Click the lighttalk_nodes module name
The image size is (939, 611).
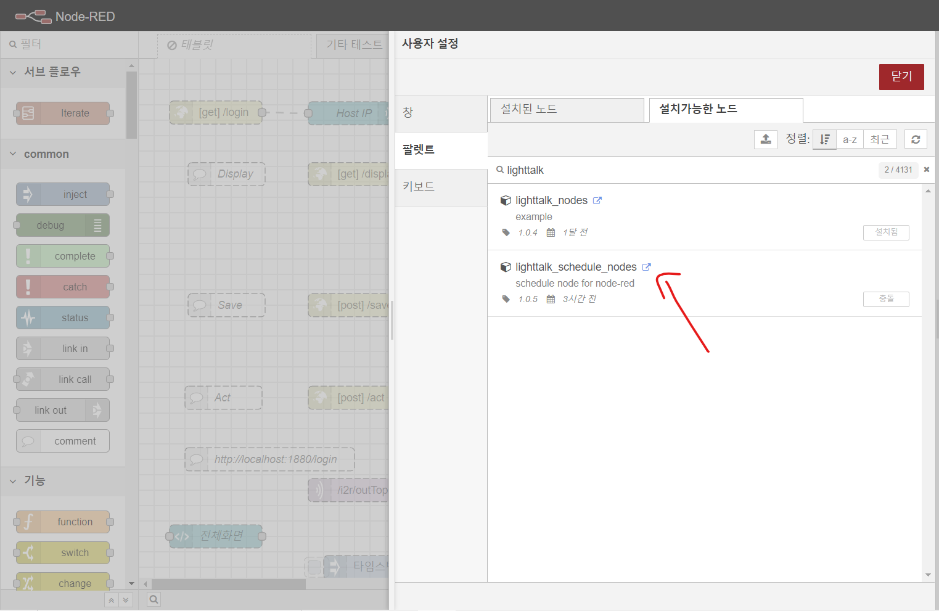coord(551,200)
